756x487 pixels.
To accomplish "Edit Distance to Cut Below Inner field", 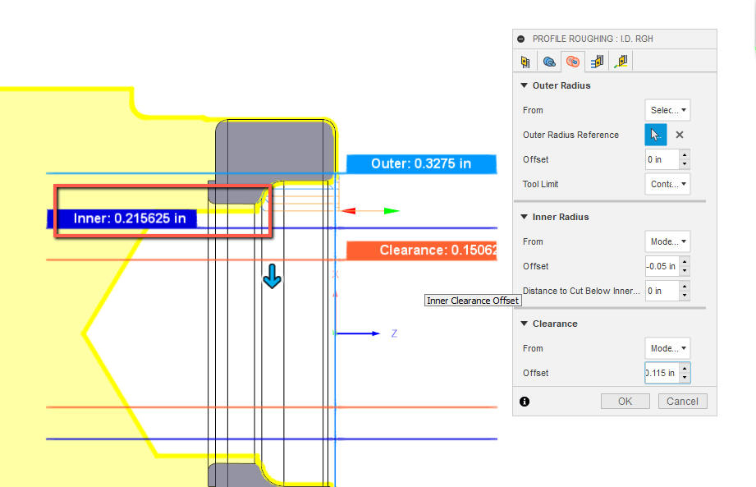I will click(662, 291).
